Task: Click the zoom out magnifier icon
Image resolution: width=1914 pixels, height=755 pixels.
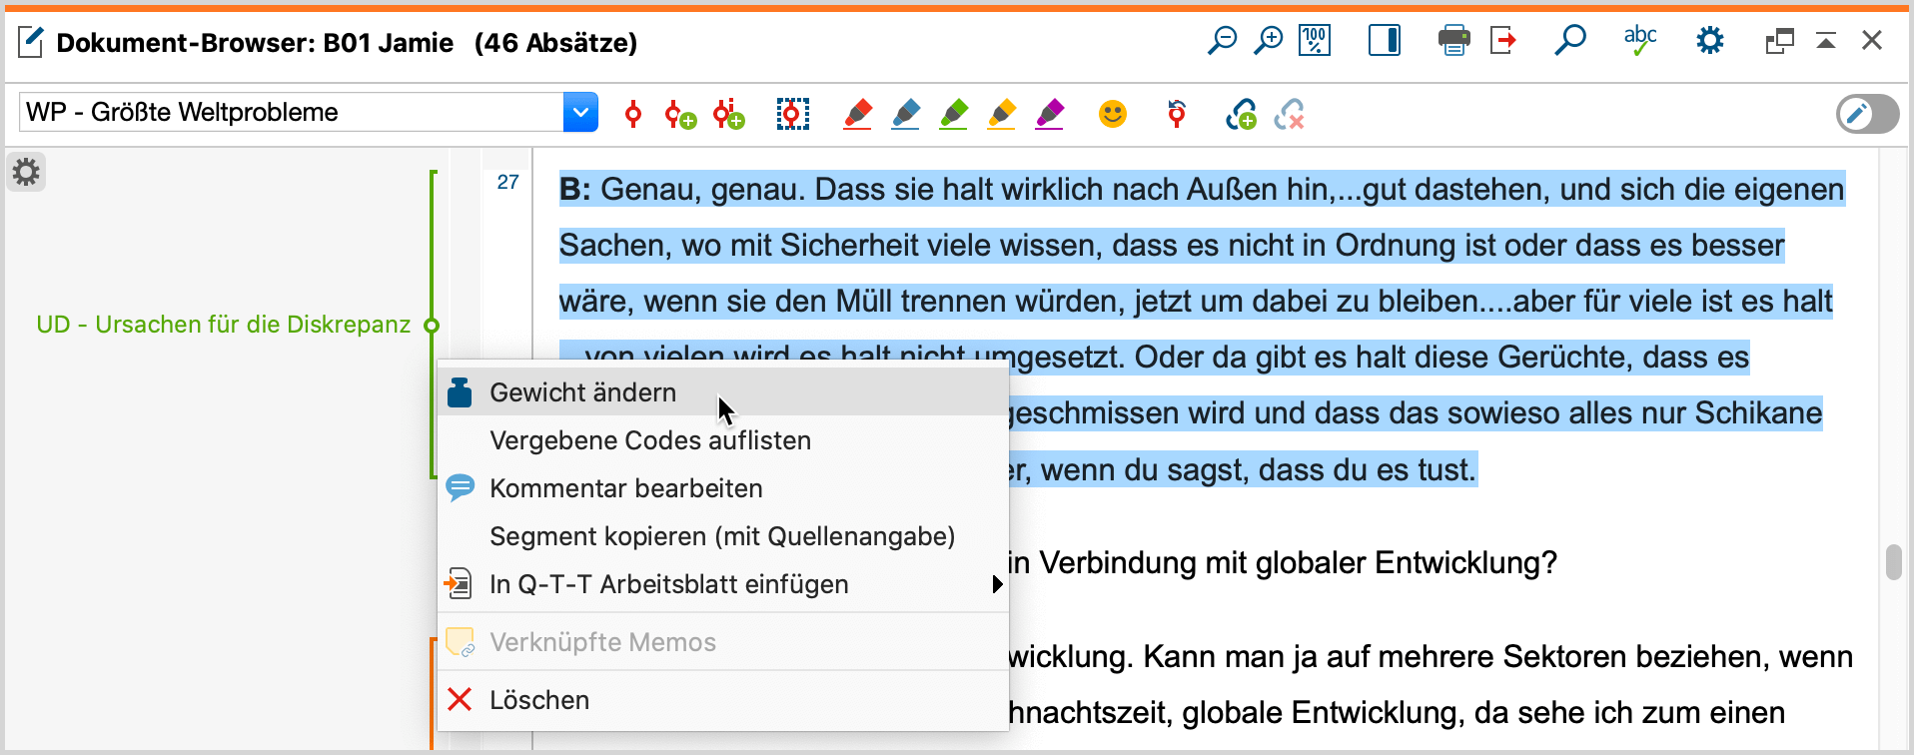Action: (1222, 41)
